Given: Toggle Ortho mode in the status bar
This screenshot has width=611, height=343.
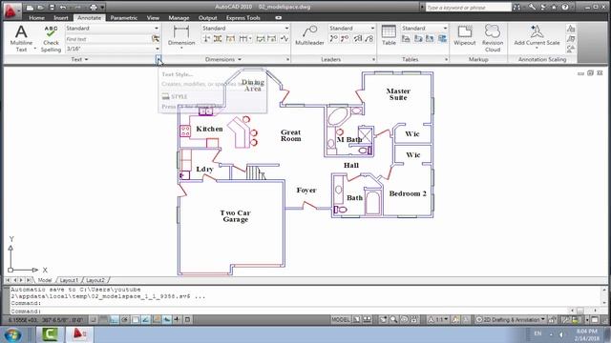Looking at the screenshot, I should pyautogui.click(x=115, y=320).
